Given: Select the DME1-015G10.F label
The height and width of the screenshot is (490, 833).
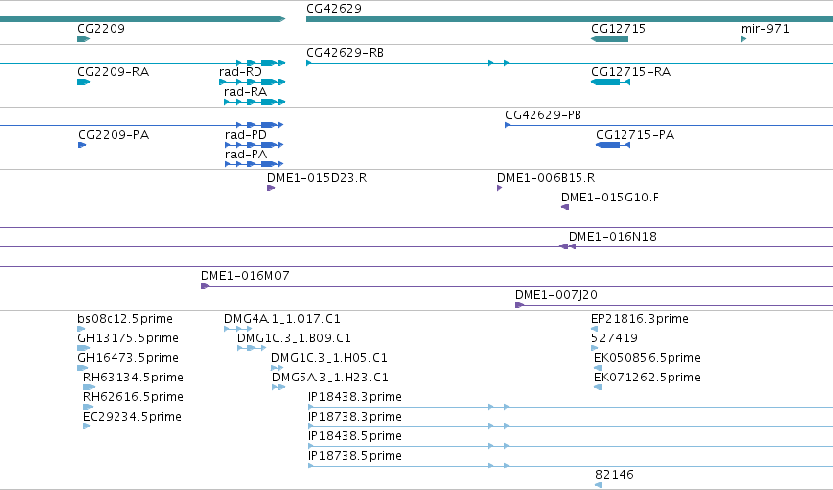Looking at the screenshot, I should (x=610, y=197).
